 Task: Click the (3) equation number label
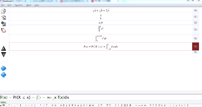tap(196, 29)
